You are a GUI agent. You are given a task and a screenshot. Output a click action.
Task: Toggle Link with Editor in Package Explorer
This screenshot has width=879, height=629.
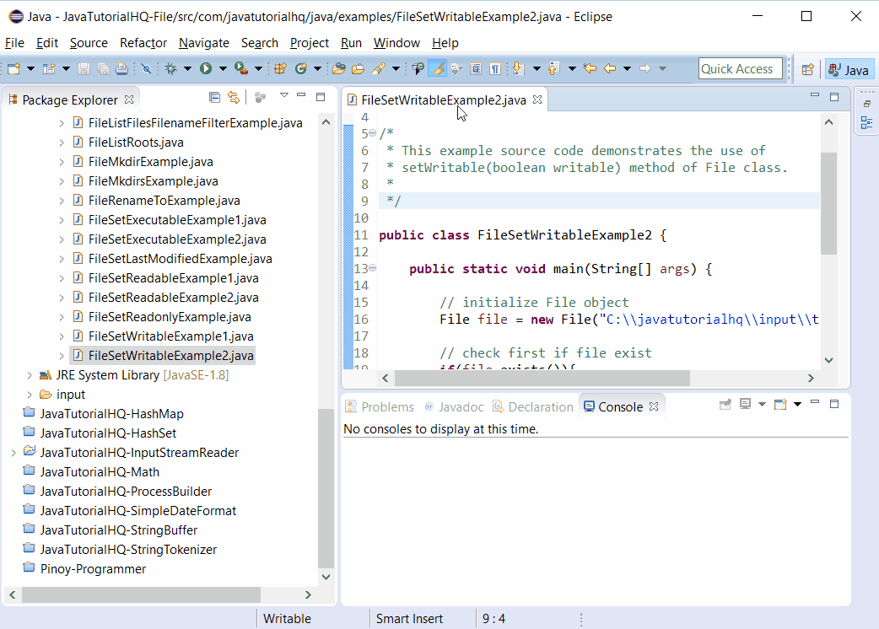tap(234, 98)
